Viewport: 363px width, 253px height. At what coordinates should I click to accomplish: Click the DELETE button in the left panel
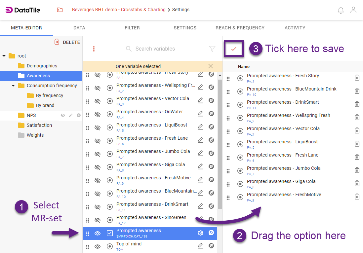tap(67, 42)
